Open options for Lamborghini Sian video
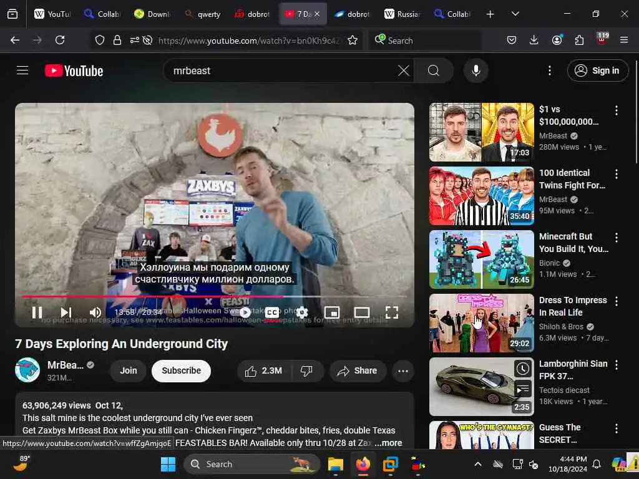Image resolution: width=639 pixels, height=479 pixels. [616, 364]
